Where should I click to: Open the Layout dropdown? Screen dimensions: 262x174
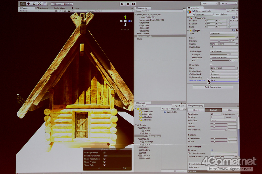(x=228, y=3)
